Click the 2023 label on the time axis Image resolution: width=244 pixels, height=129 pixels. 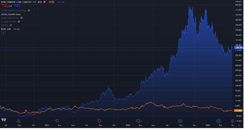(x=208, y=125)
